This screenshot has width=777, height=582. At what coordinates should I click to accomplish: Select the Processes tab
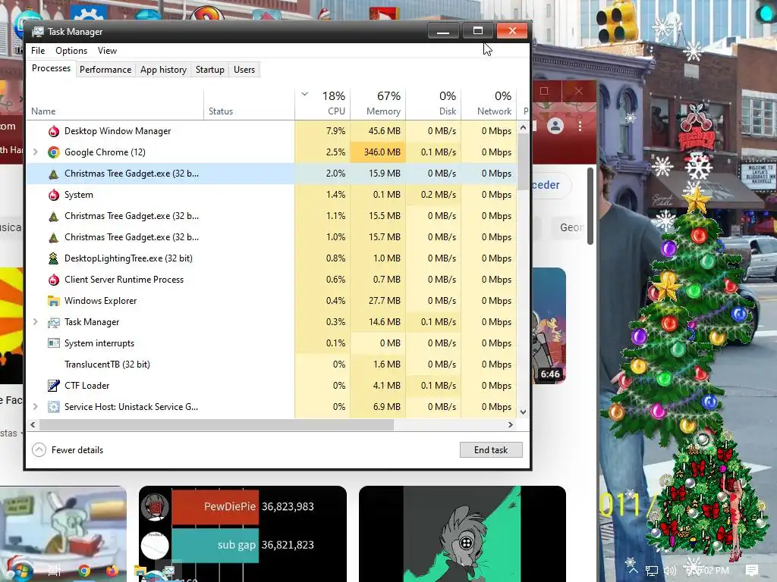51,68
